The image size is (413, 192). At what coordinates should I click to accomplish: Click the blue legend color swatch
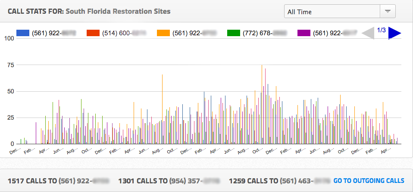22,33
